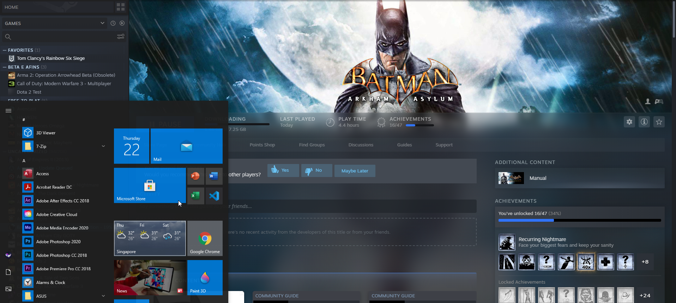This screenshot has width=676, height=303.
Task: Add game to favorites with star icon
Action: 659,122
